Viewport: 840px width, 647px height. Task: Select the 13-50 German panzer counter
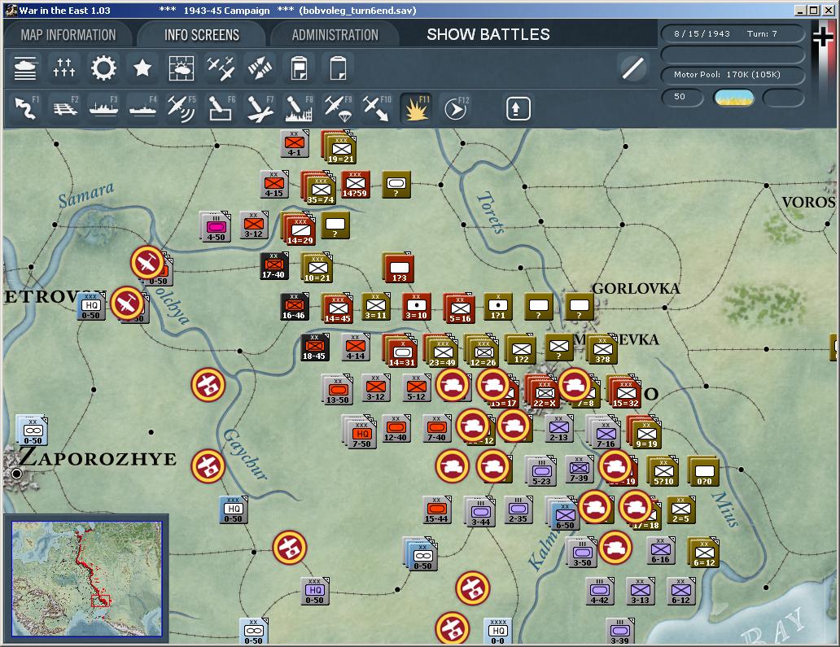click(338, 389)
